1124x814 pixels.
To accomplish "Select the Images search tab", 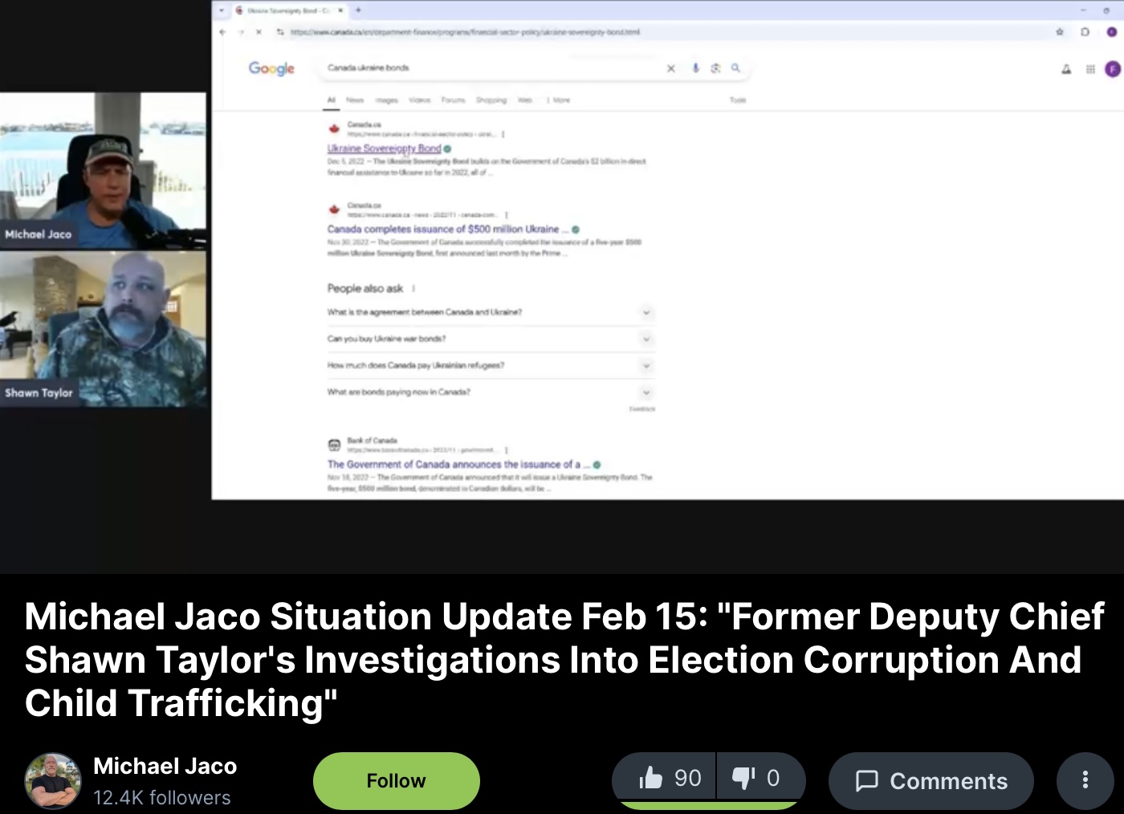I will point(387,100).
